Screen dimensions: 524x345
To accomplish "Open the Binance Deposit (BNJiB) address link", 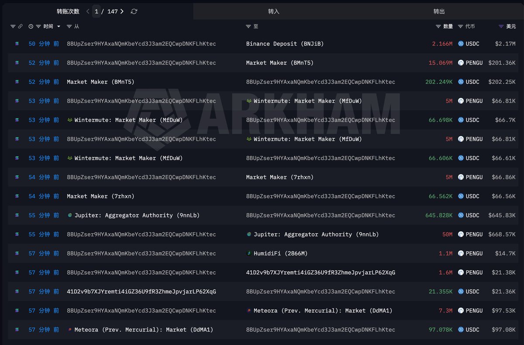I will click(x=285, y=44).
